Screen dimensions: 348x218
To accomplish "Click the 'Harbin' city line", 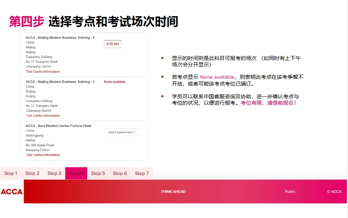I will pos(30,140).
